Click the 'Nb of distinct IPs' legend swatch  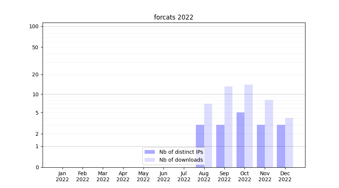[x=150, y=152]
